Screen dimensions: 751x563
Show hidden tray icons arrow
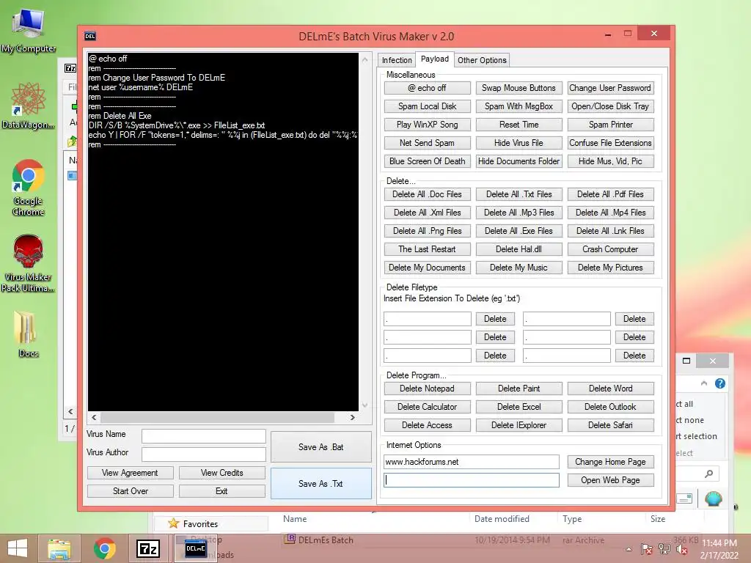click(x=629, y=549)
